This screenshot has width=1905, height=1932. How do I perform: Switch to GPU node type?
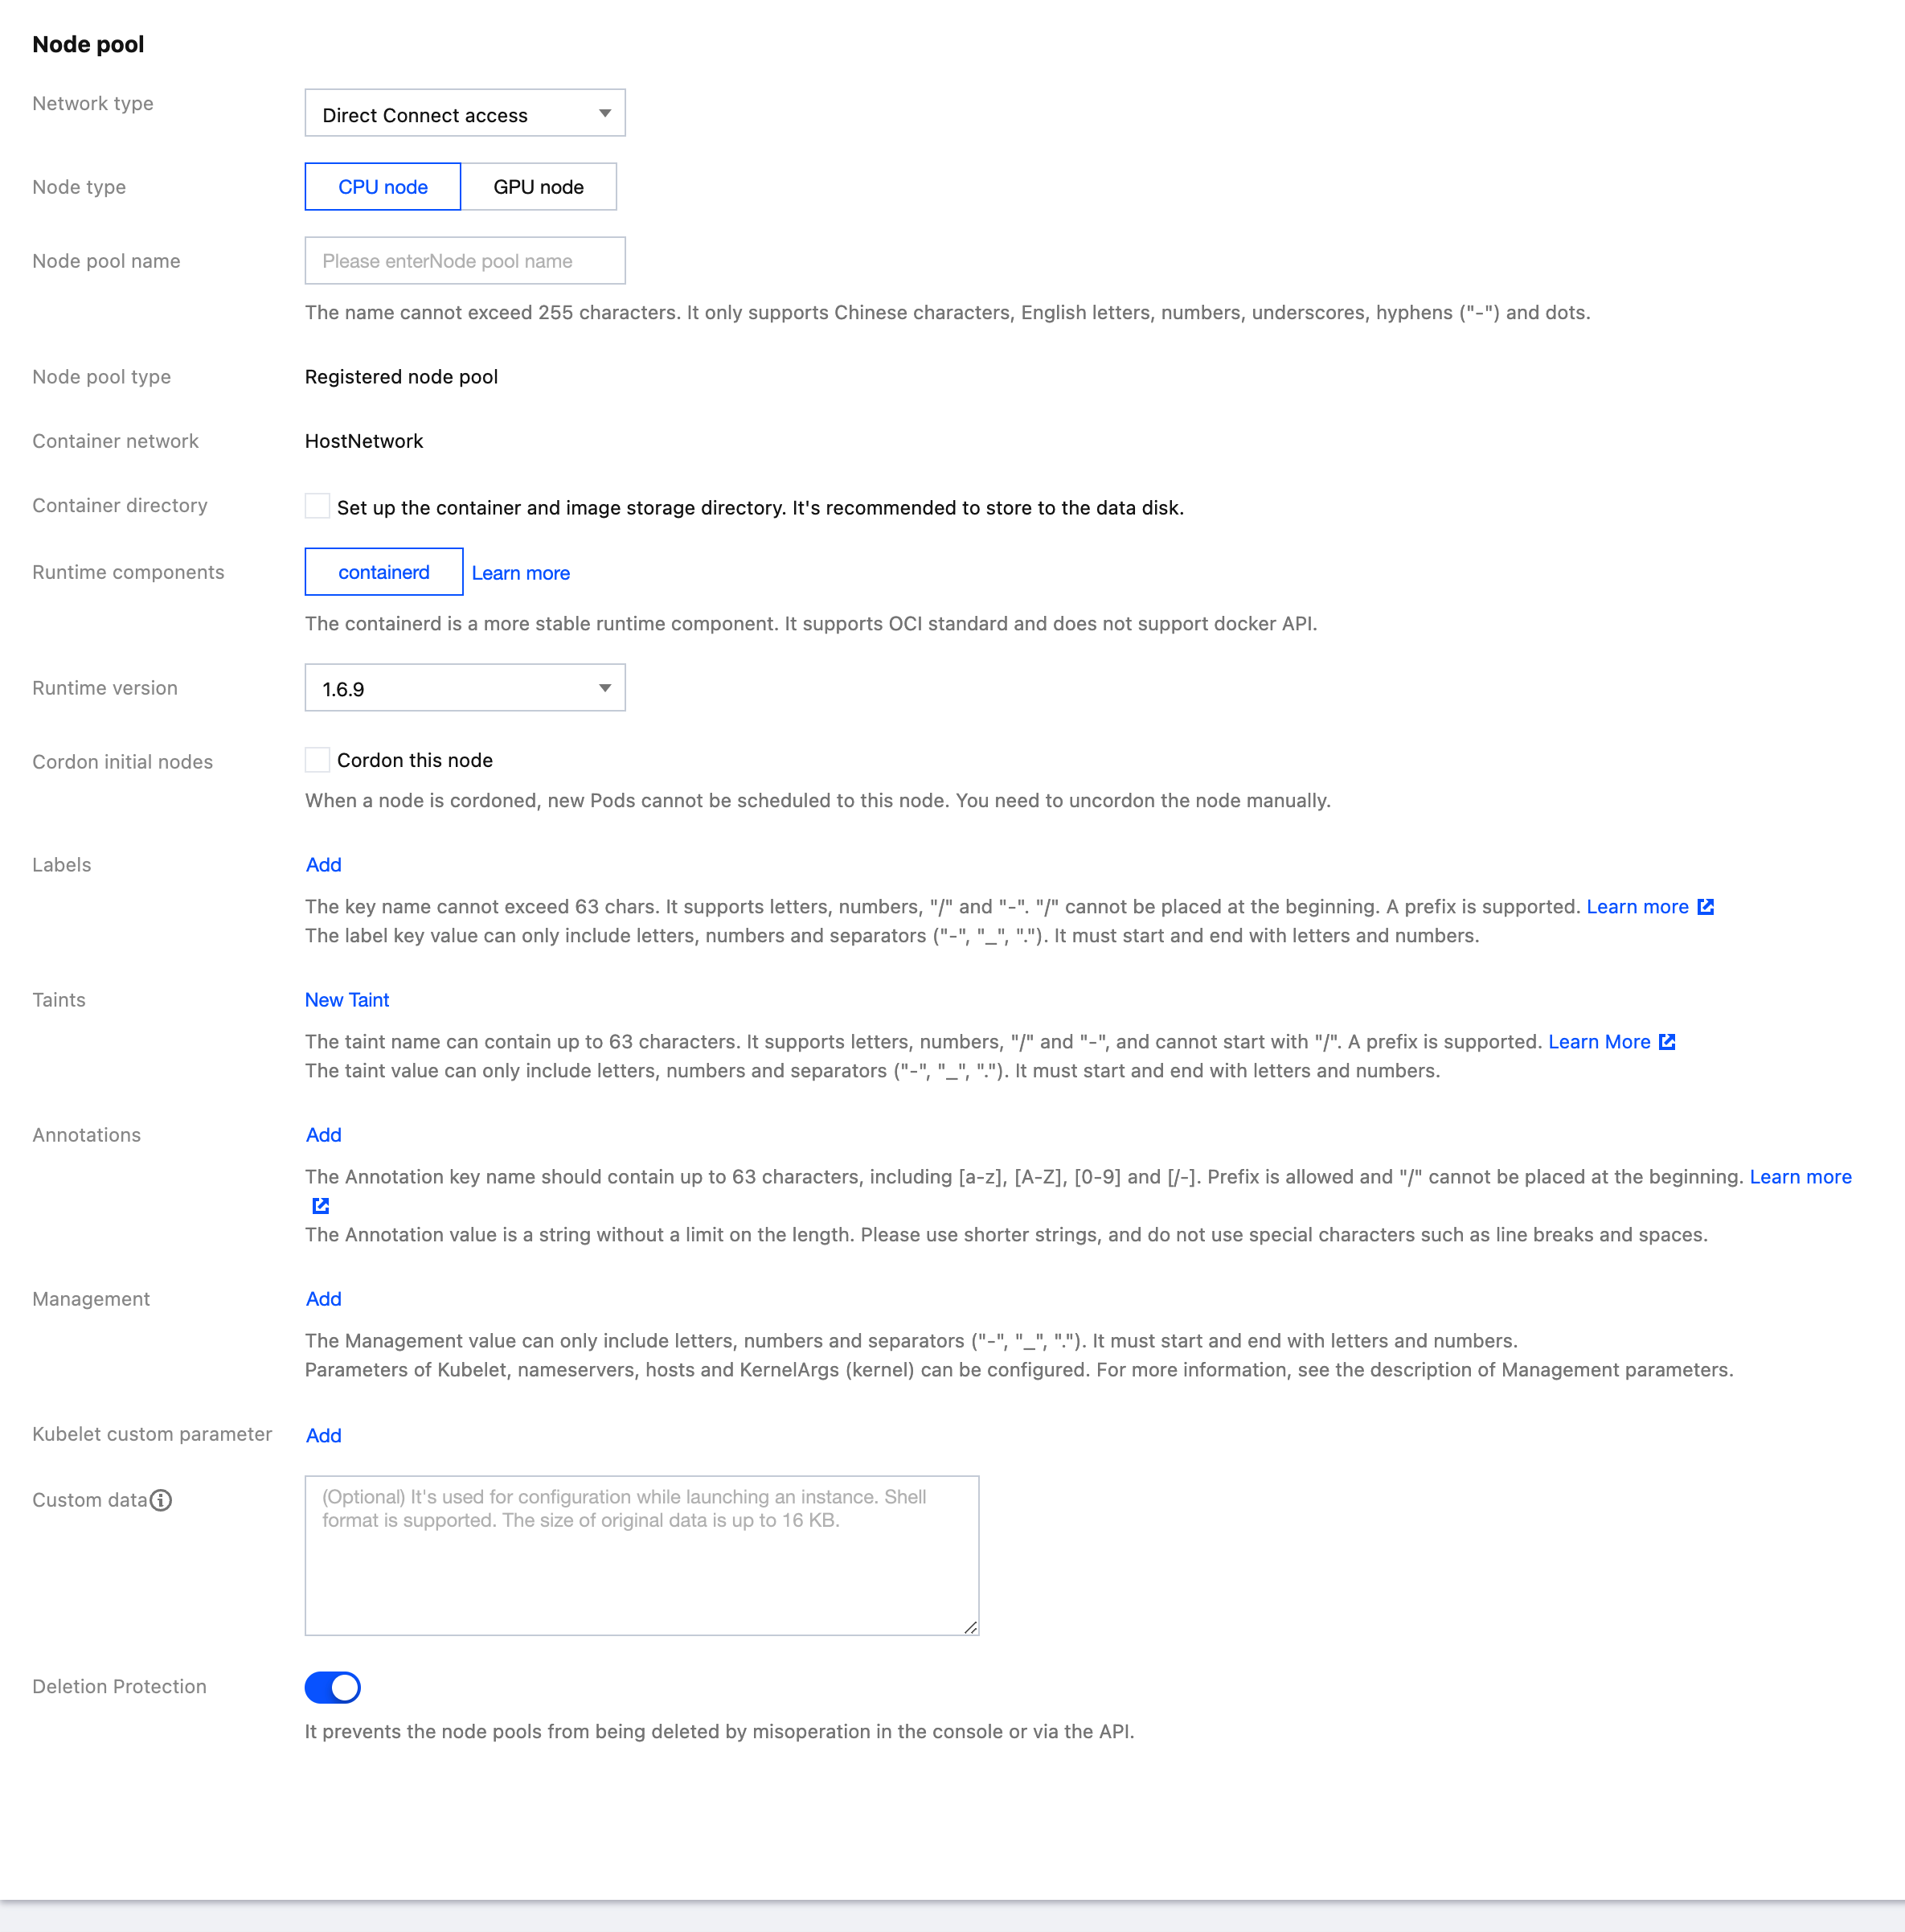pos(538,187)
